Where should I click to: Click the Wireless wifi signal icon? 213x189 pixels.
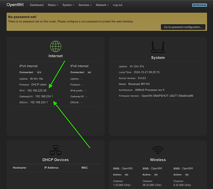click(x=158, y=150)
